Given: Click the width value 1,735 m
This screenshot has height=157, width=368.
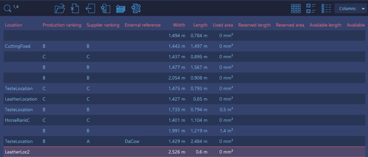Looking at the screenshot, I should (177, 110).
